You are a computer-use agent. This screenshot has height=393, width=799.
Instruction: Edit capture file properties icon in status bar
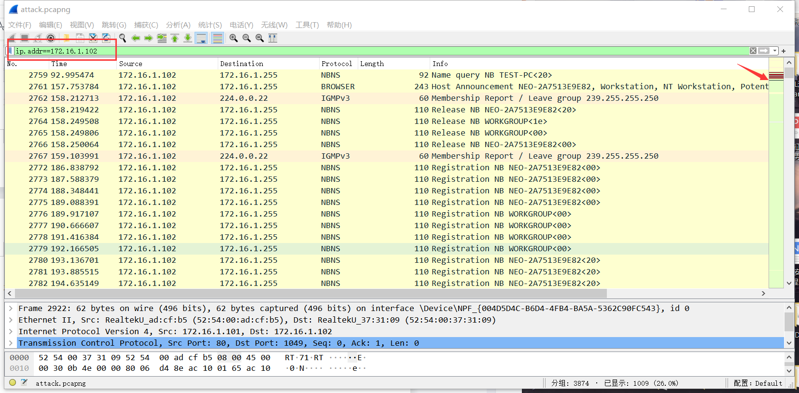pos(24,382)
